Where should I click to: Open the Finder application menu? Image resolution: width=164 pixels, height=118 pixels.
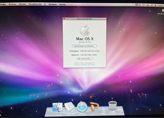click(3, 4)
